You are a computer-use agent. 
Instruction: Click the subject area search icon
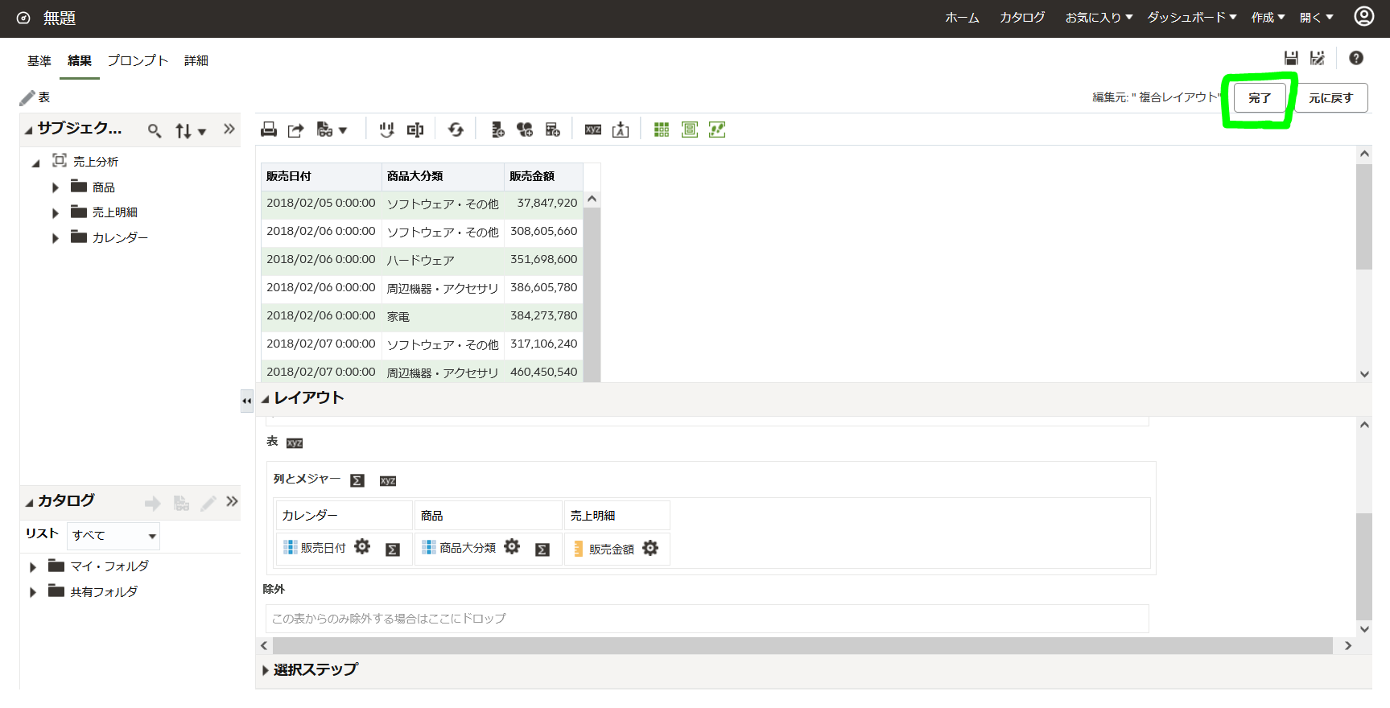point(155,130)
